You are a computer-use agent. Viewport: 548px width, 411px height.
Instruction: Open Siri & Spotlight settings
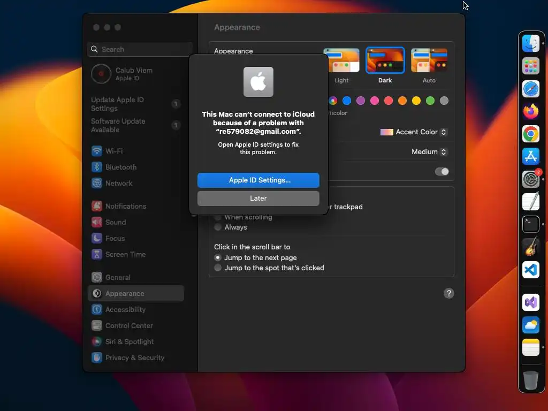click(135, 342)
